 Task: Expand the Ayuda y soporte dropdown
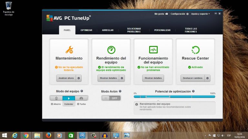click(201, 14)
